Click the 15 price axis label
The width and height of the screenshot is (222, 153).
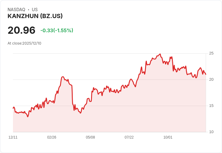click(211, 106)
